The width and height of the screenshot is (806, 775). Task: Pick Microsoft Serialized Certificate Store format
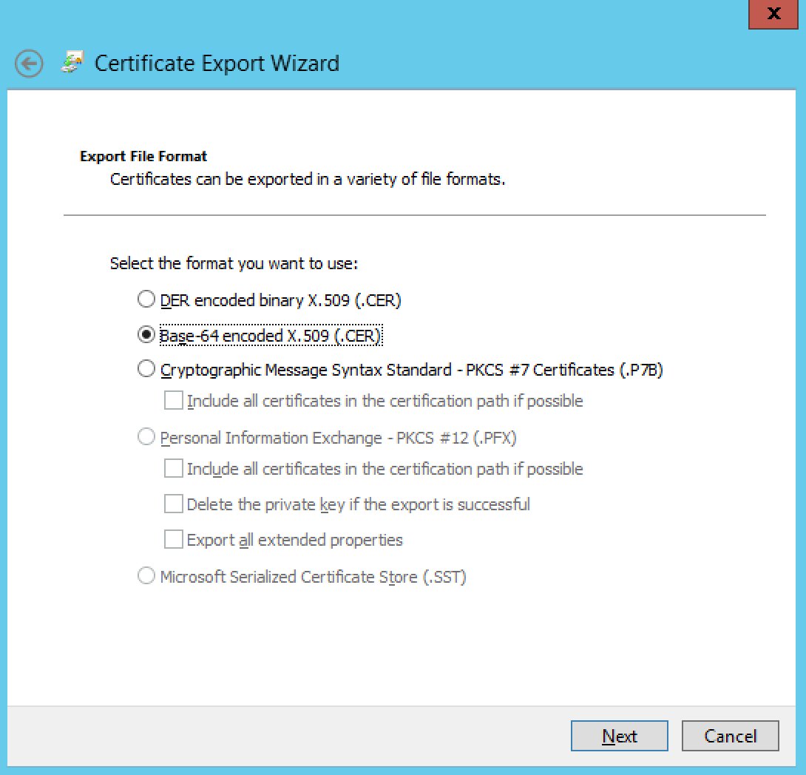point(146,577)
